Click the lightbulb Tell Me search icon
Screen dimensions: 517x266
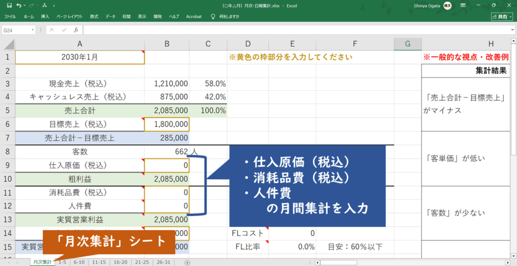point(213,17)
